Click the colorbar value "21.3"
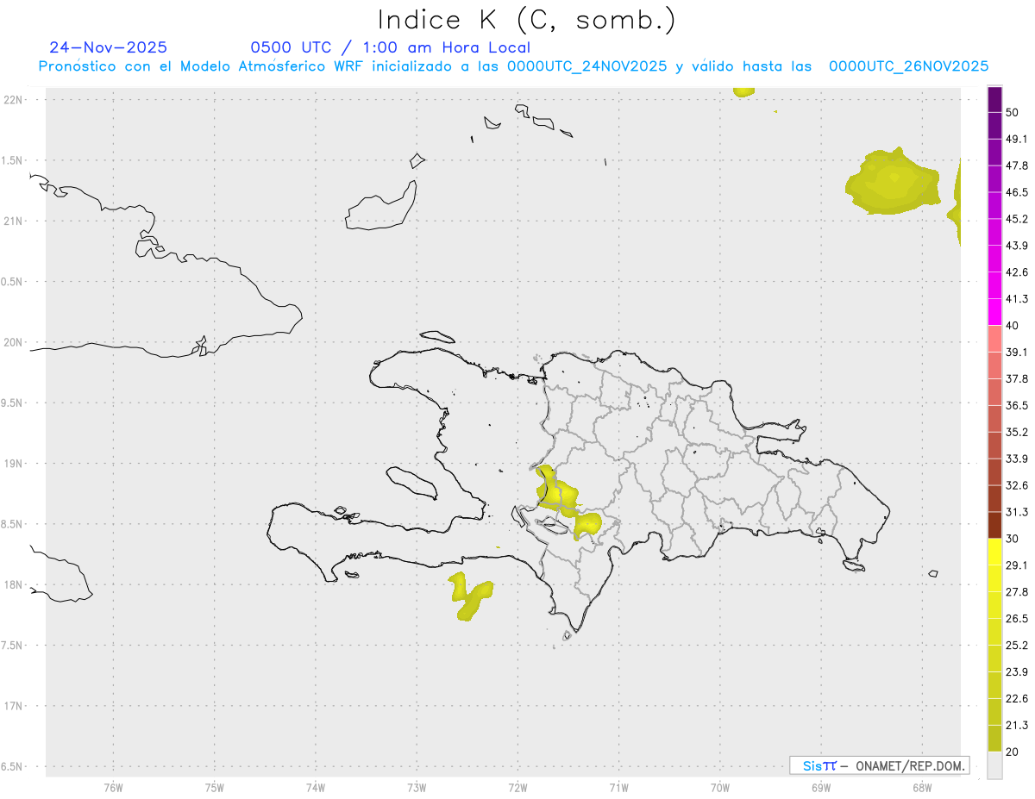Screen dimensions: 1035x799 click(1017, 725)
